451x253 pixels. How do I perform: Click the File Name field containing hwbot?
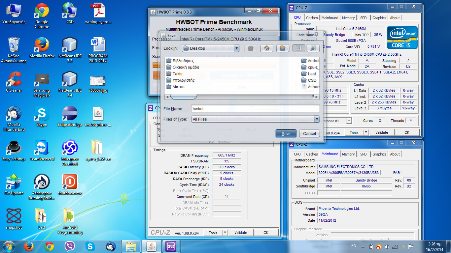coord(255,108)
